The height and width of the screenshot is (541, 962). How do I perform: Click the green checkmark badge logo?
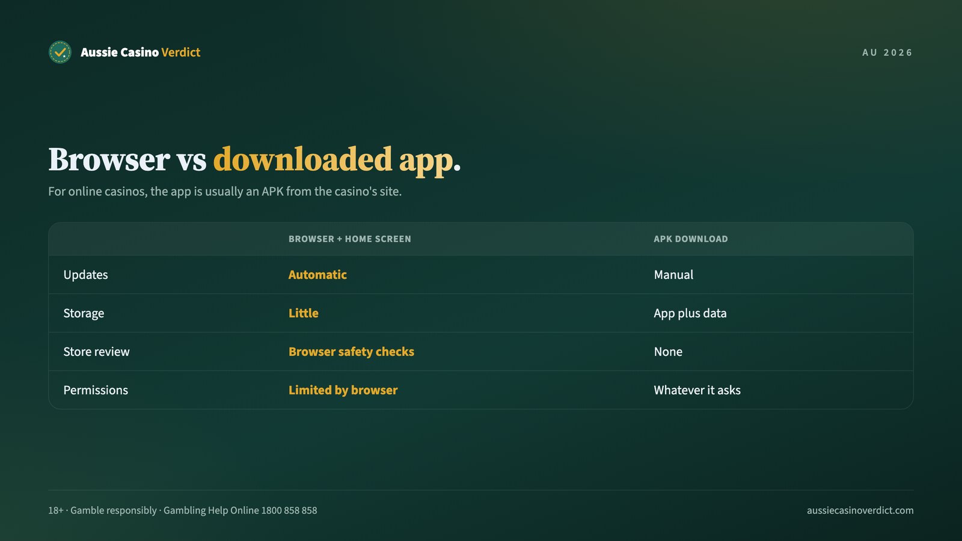point(60,52)
